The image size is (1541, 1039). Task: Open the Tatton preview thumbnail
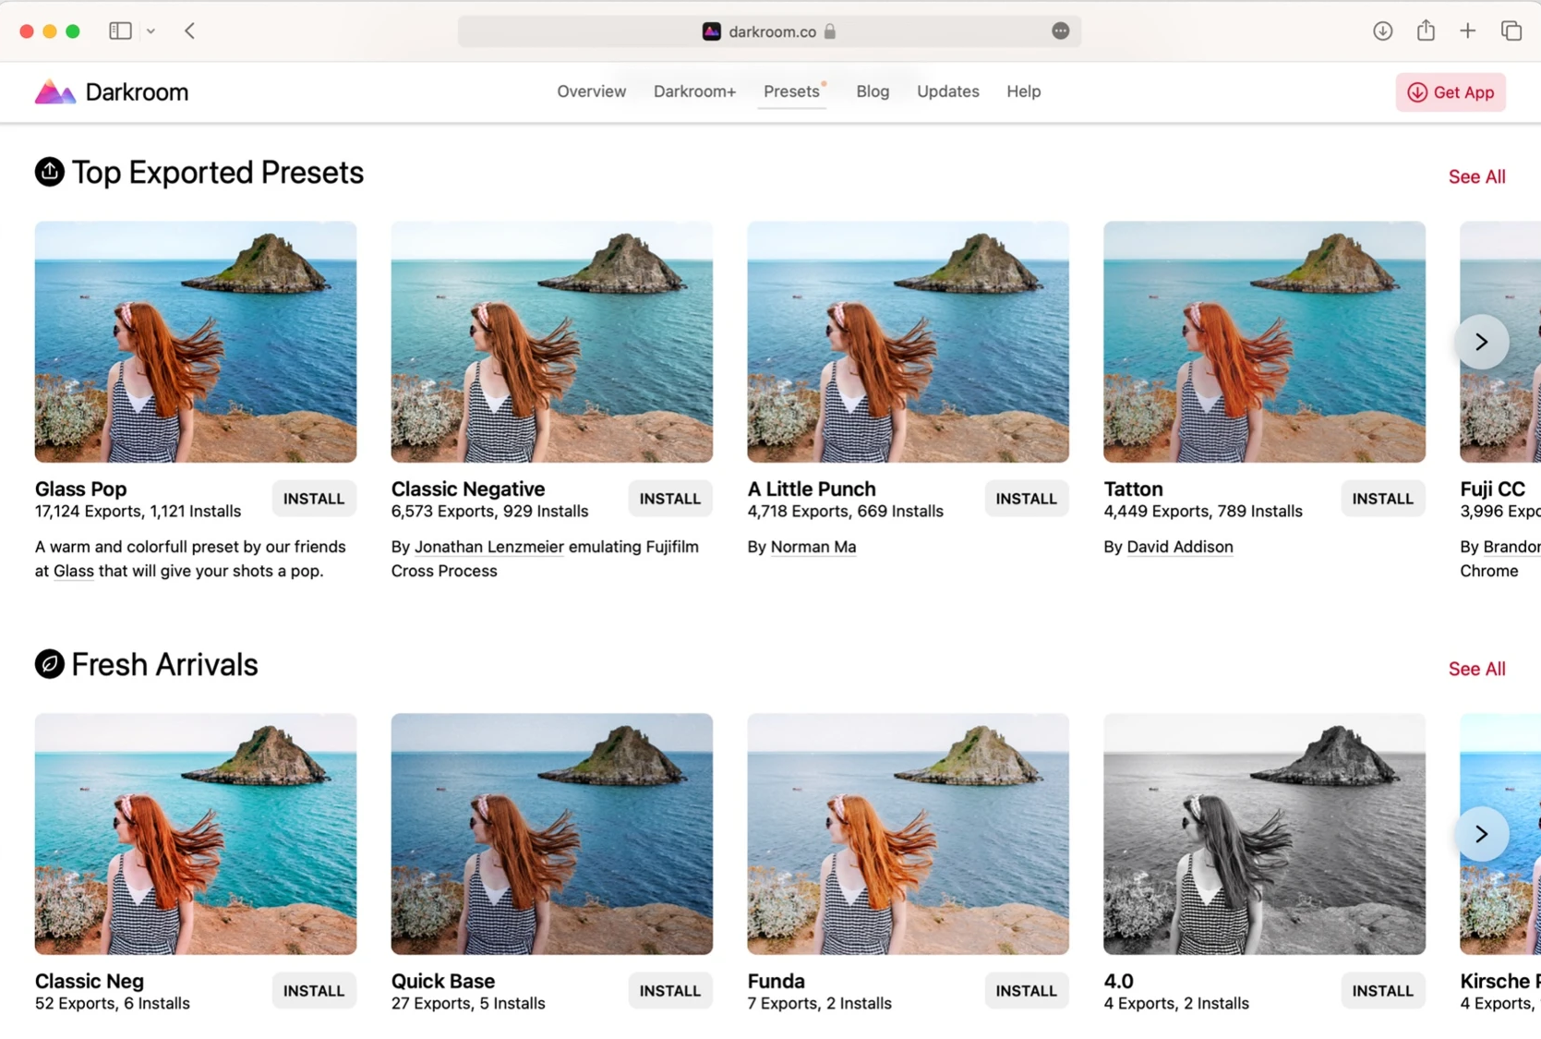click(1265, 342)
